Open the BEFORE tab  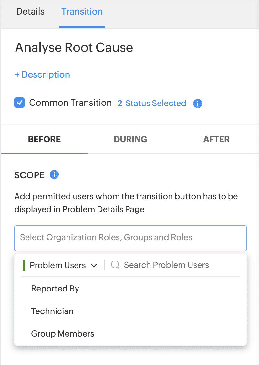[45, 139]
